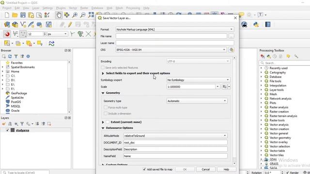This screenshot has width=310, height=174.
Task: Toggle studyarea layer visibility checkbox
Action: (8, 130)
